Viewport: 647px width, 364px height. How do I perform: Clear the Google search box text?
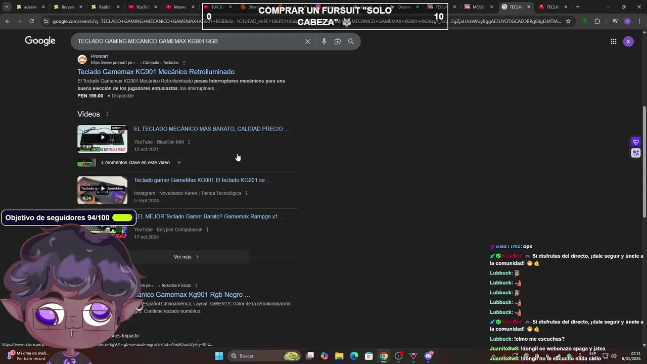pyautogui.click(x=307, y=41)
